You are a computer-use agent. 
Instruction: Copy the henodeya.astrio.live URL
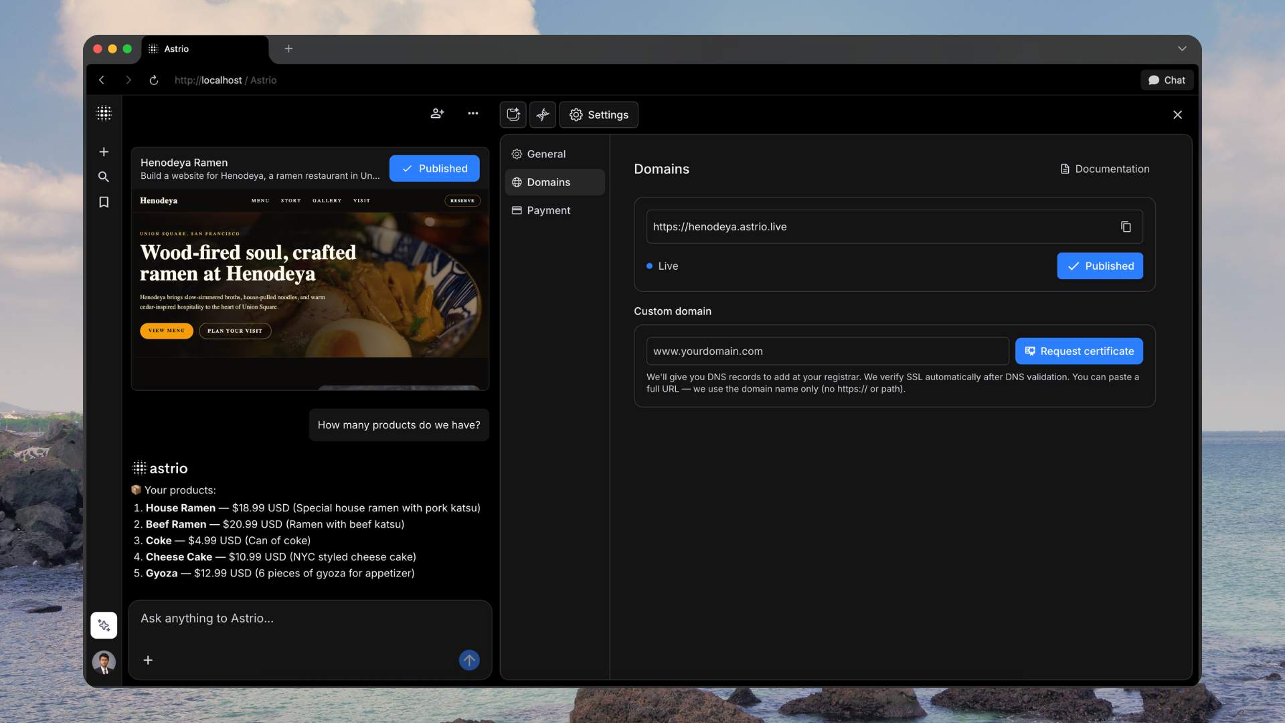[x=1126, y=227]
